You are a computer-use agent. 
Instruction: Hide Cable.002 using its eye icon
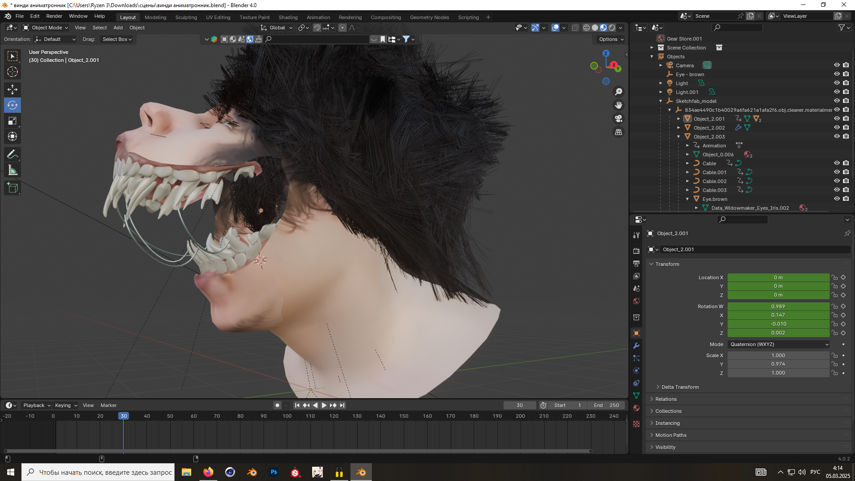coord(837,181)
